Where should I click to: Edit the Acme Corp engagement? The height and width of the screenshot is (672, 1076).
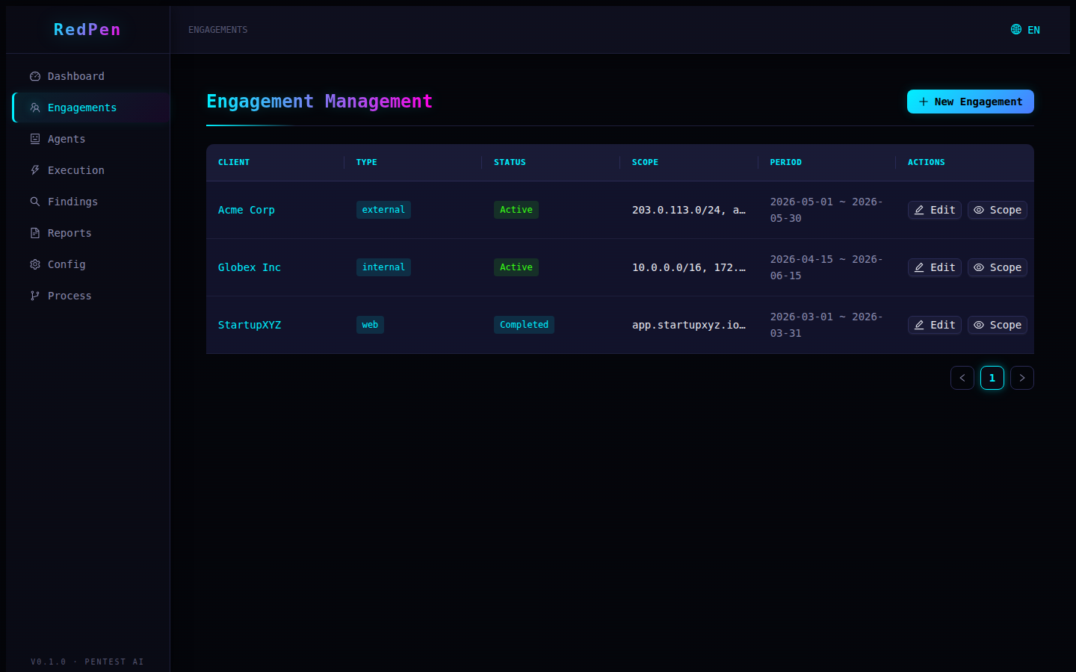click(x=935, y=210)
